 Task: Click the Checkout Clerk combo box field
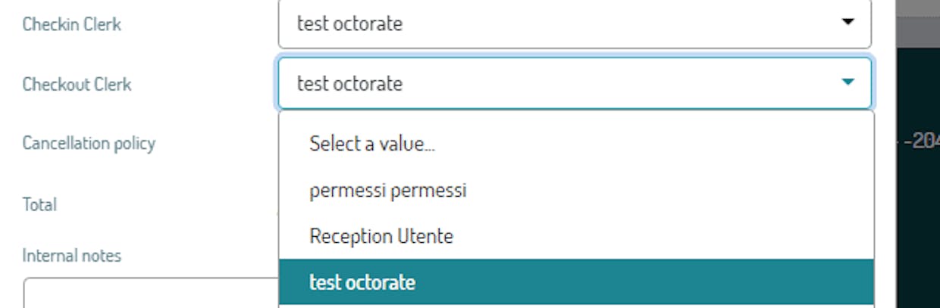575,83
